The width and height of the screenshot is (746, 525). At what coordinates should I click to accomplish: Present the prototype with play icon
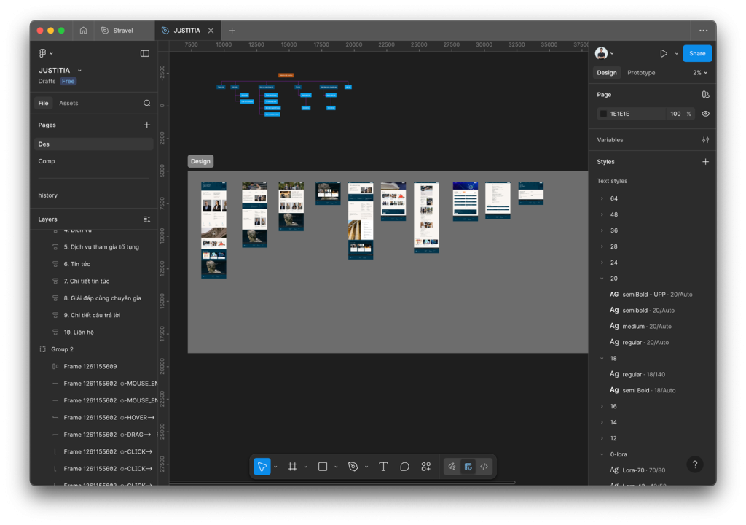pos(663,53)
